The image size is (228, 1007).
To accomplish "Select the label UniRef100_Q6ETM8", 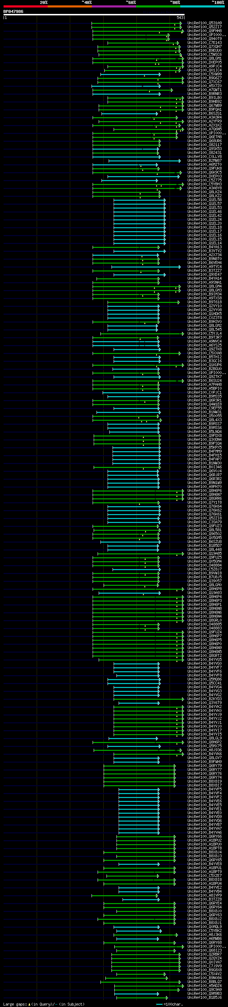I will pyautogui.click(x=204, y=137).
